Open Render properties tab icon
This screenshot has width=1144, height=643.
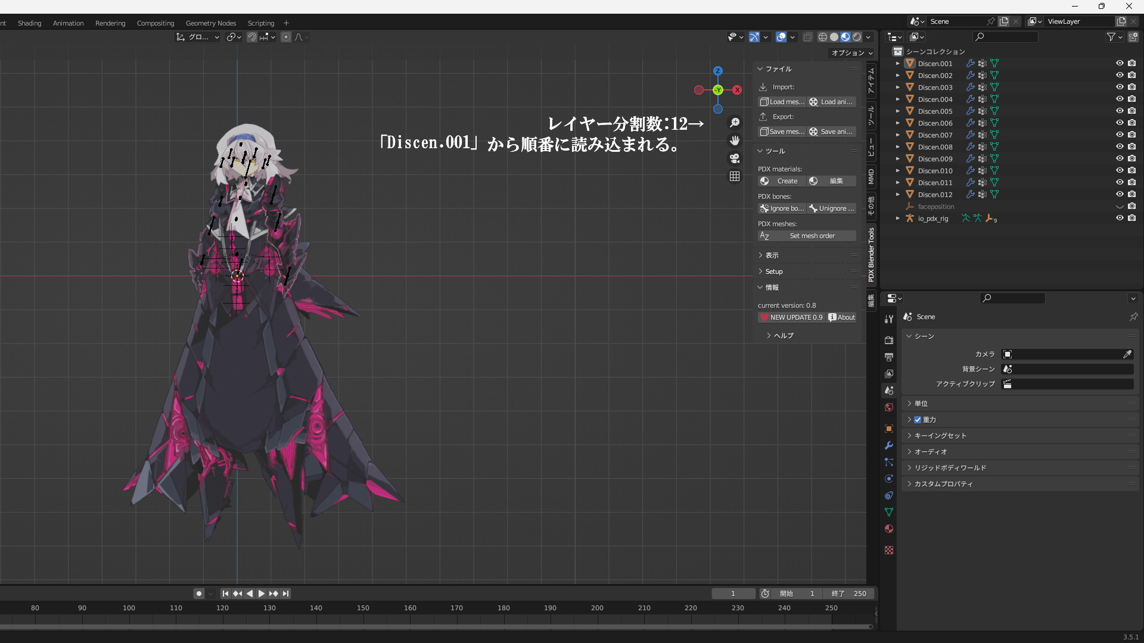(889, 340)
